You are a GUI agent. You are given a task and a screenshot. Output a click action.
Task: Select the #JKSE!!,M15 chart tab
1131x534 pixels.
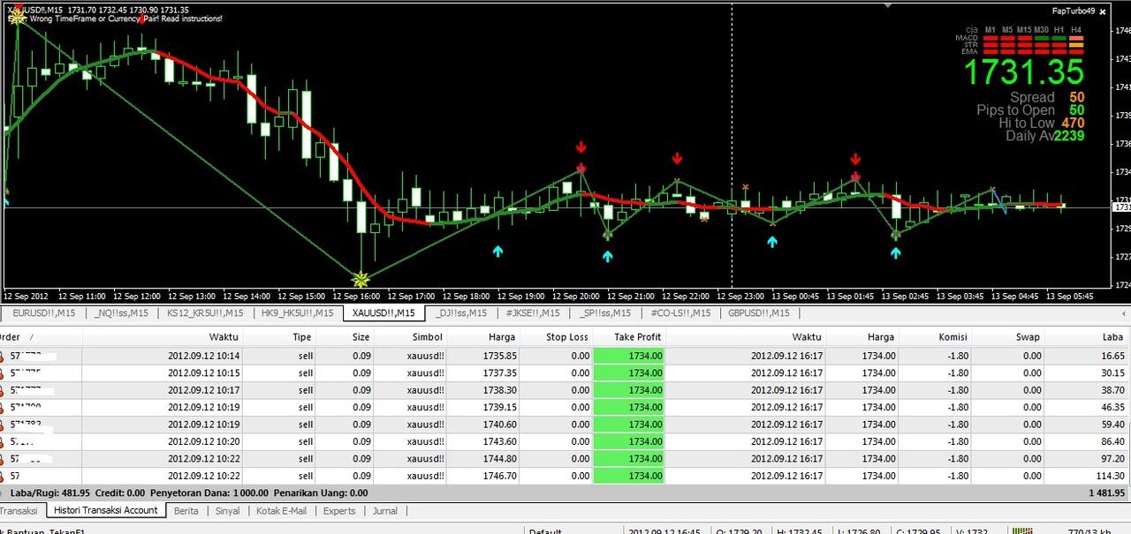[x=528, y=312]
